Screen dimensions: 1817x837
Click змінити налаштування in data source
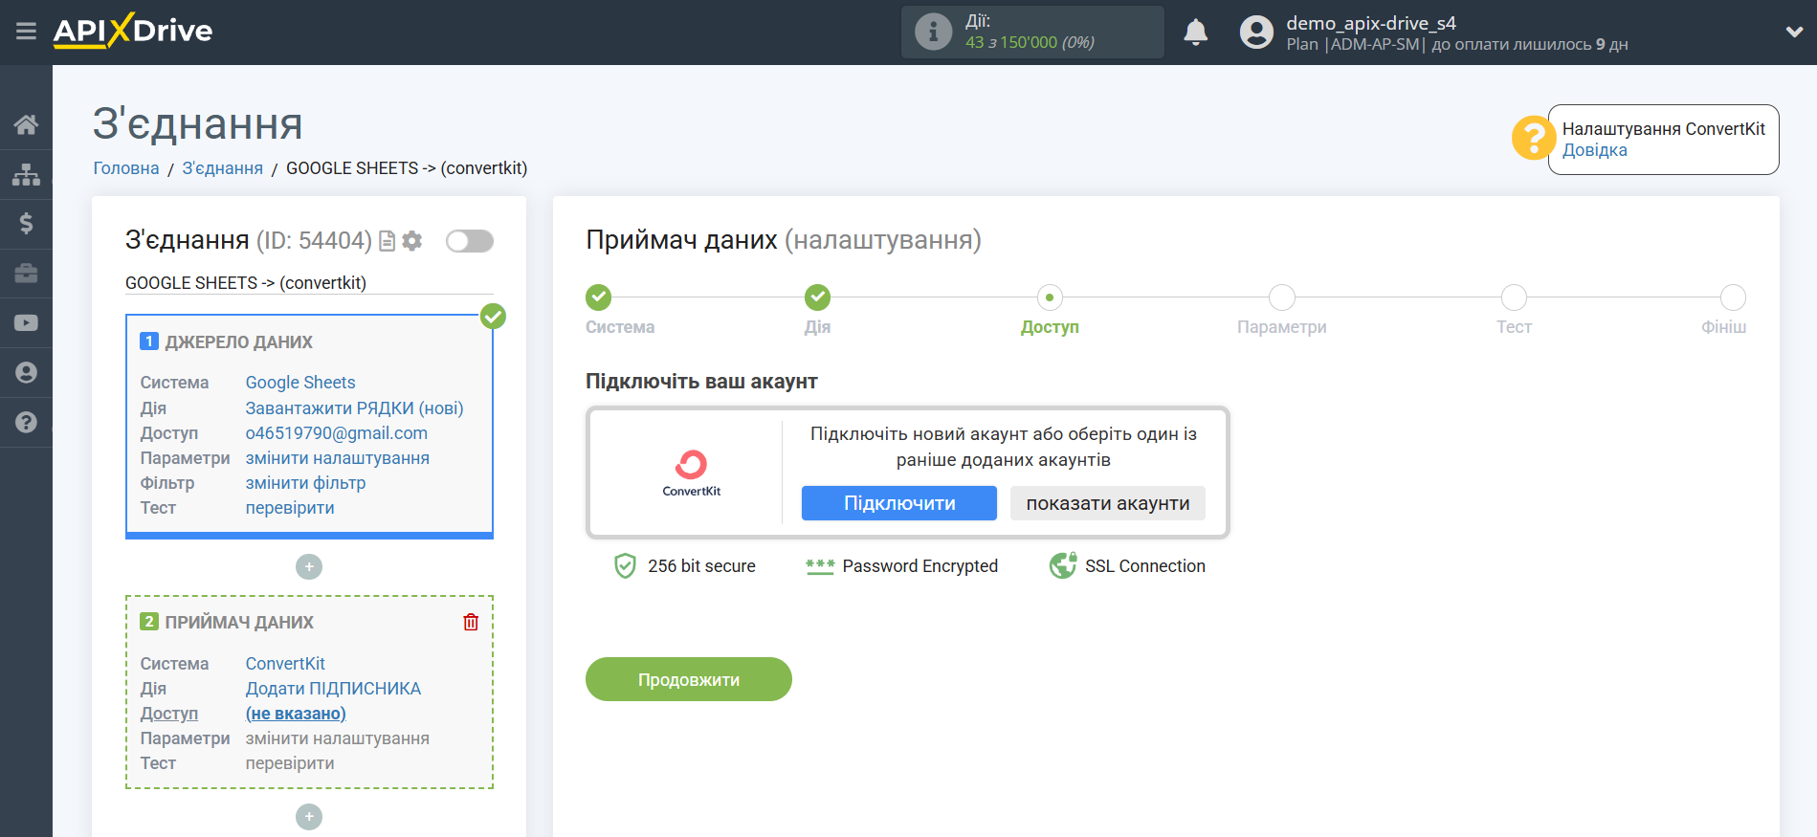tap(337, 458)
